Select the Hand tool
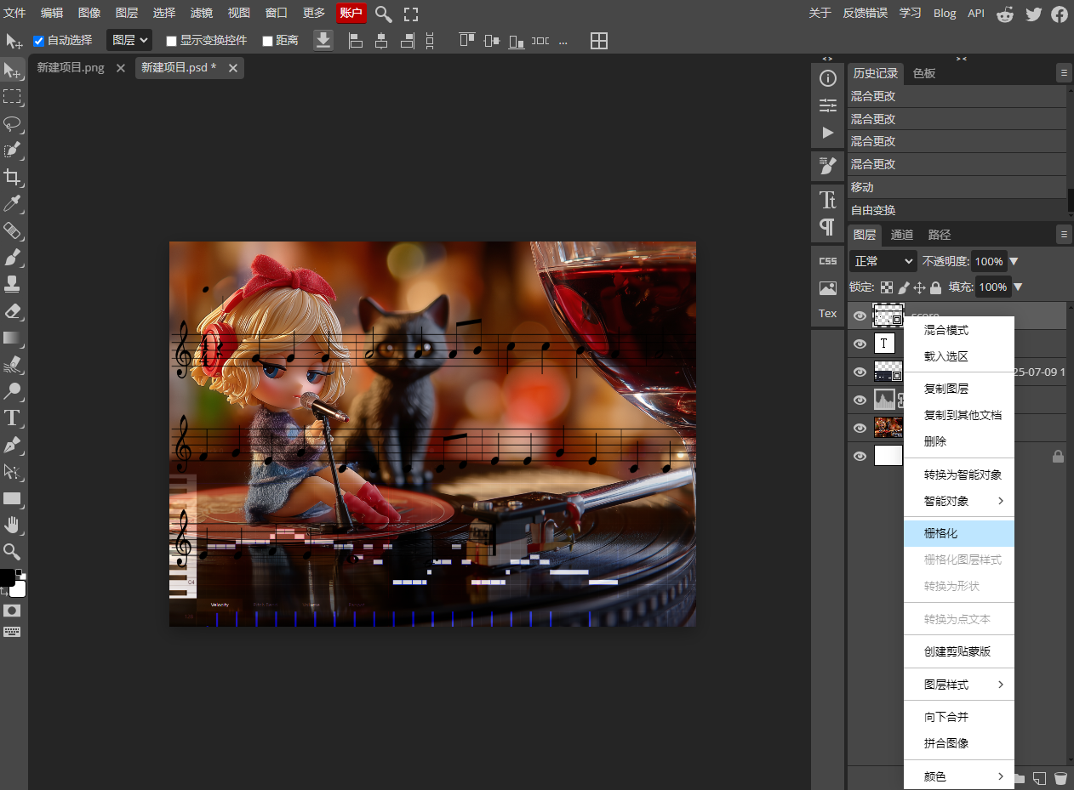This screenshot has width=1074, height=790. [13, 525]
